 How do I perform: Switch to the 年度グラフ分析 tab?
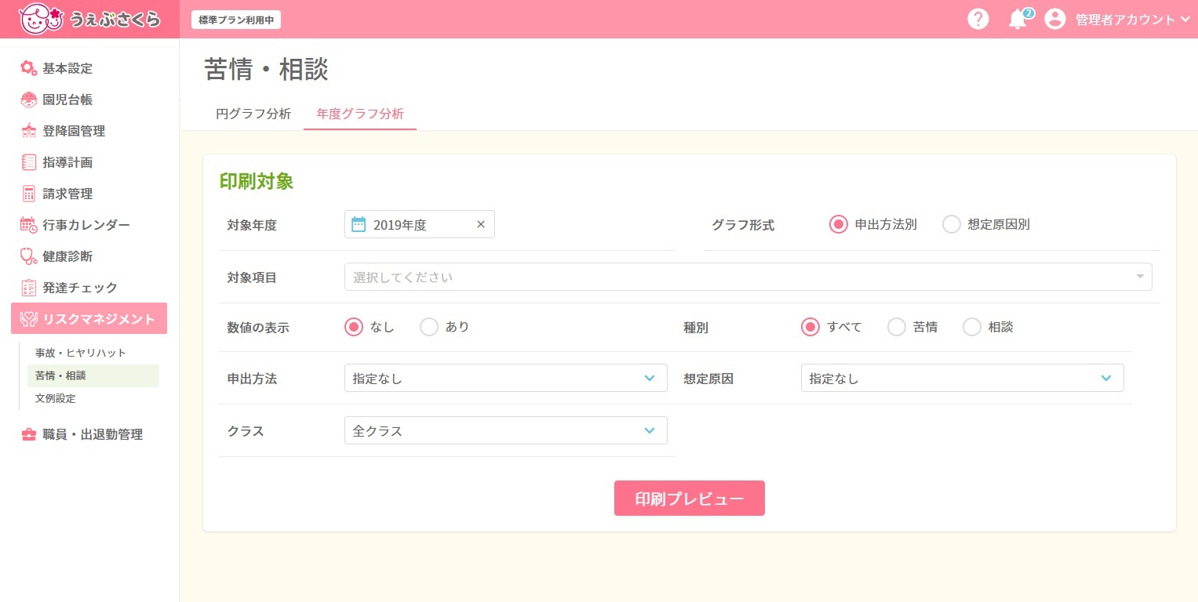360,114
